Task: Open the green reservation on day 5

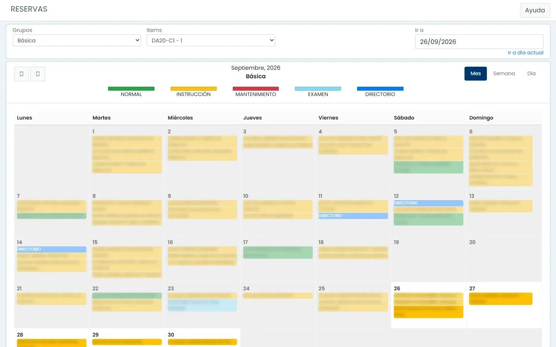Action: coord(428,167)
